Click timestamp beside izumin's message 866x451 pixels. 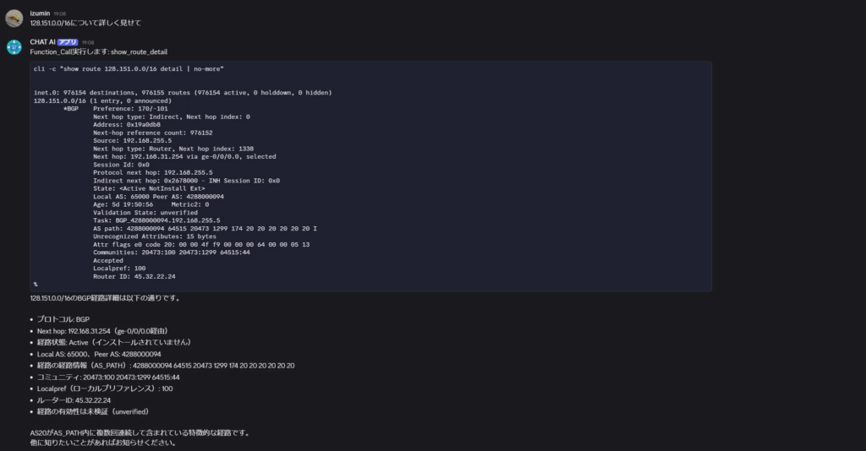click(x=60, y=14)
